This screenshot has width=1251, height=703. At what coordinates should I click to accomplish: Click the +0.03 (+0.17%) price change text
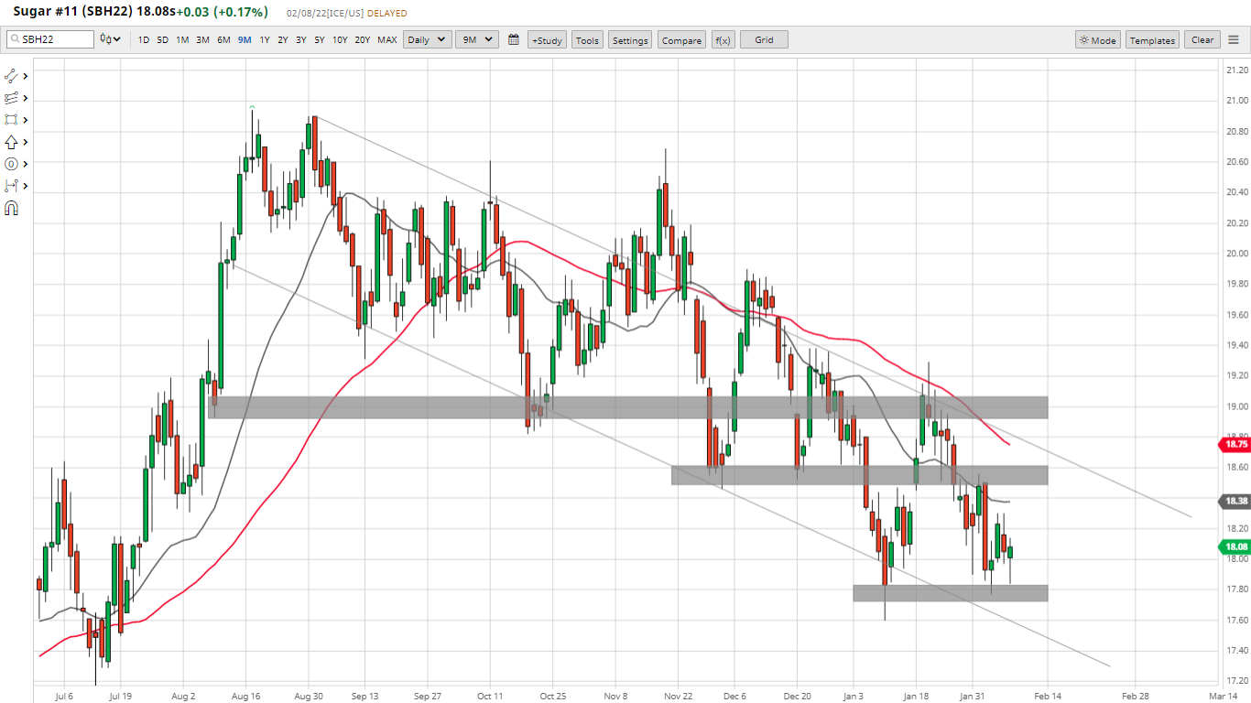pos(222,12)
